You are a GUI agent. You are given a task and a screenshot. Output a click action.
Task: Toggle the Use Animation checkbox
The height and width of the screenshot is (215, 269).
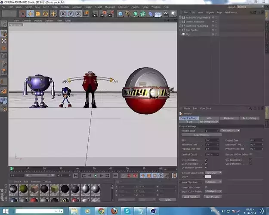click(206, 160)
